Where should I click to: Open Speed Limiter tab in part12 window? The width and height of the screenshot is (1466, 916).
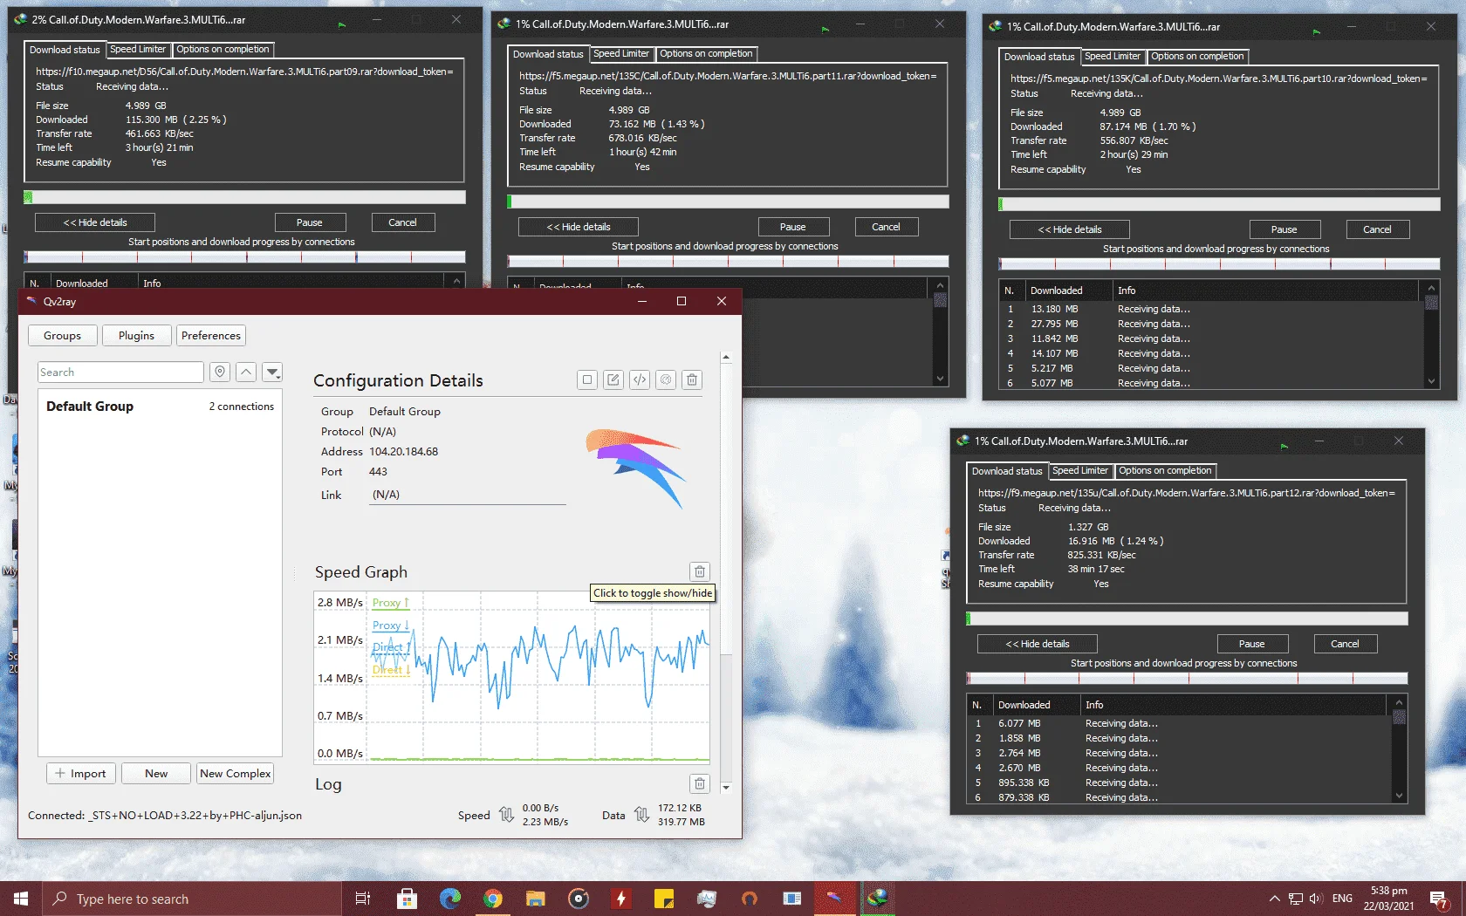(x=1080, y=471)
